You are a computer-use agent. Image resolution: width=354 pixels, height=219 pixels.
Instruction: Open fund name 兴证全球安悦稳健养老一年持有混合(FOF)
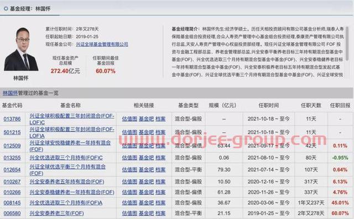coord(70,146)
